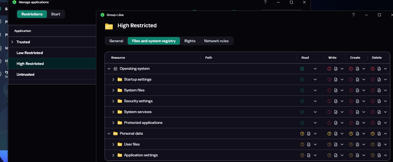Click the Path column header
This screenshot has height=162, width=393.
tap(208, 58)
